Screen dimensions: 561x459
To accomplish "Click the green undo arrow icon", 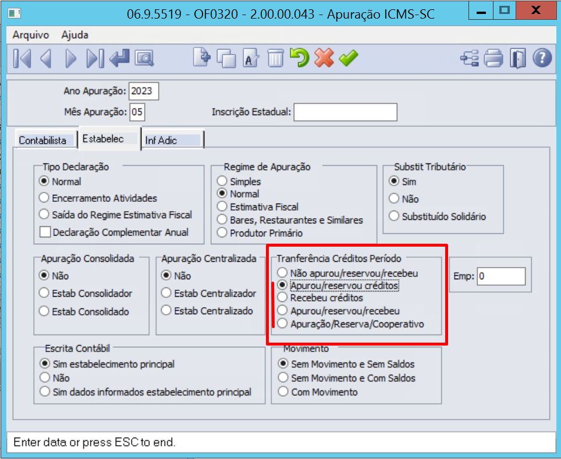I will click(299, 58).
